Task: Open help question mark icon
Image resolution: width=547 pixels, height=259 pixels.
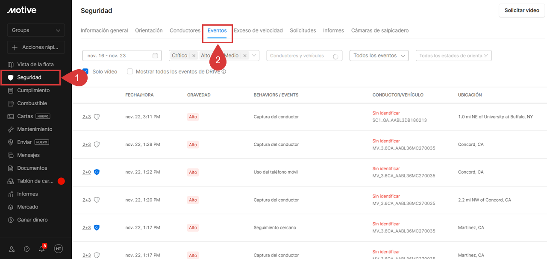Action: tap(27, 249)
